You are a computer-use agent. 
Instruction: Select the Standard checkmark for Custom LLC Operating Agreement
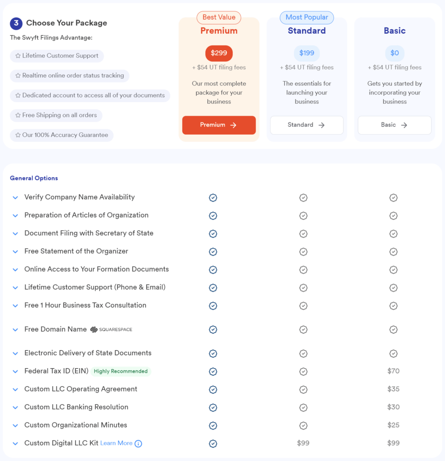pyautogui.click(x=303, y=389)
